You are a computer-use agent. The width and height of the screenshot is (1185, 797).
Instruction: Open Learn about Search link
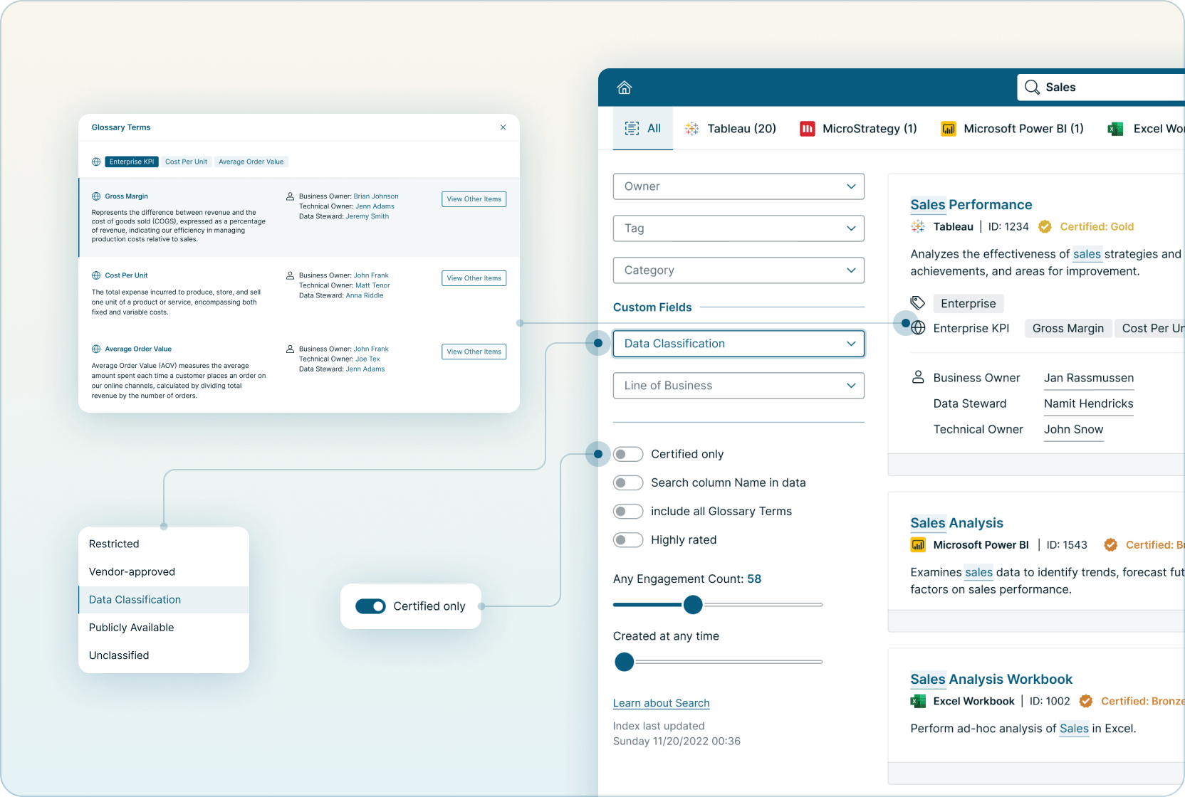[x=662, y=703]
